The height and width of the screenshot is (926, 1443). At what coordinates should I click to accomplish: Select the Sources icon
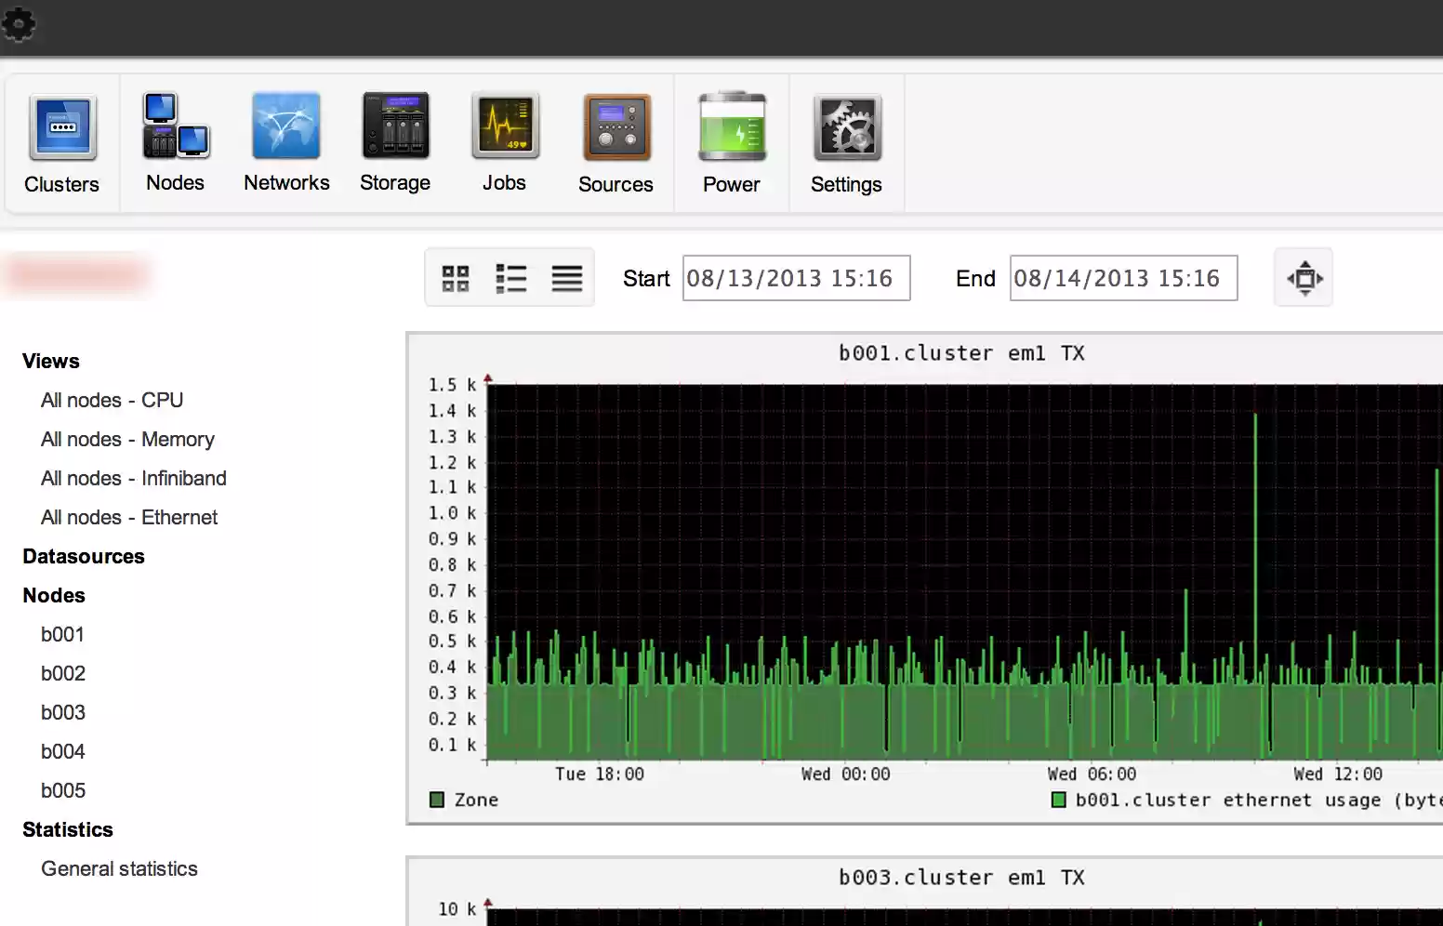(616, 141)
